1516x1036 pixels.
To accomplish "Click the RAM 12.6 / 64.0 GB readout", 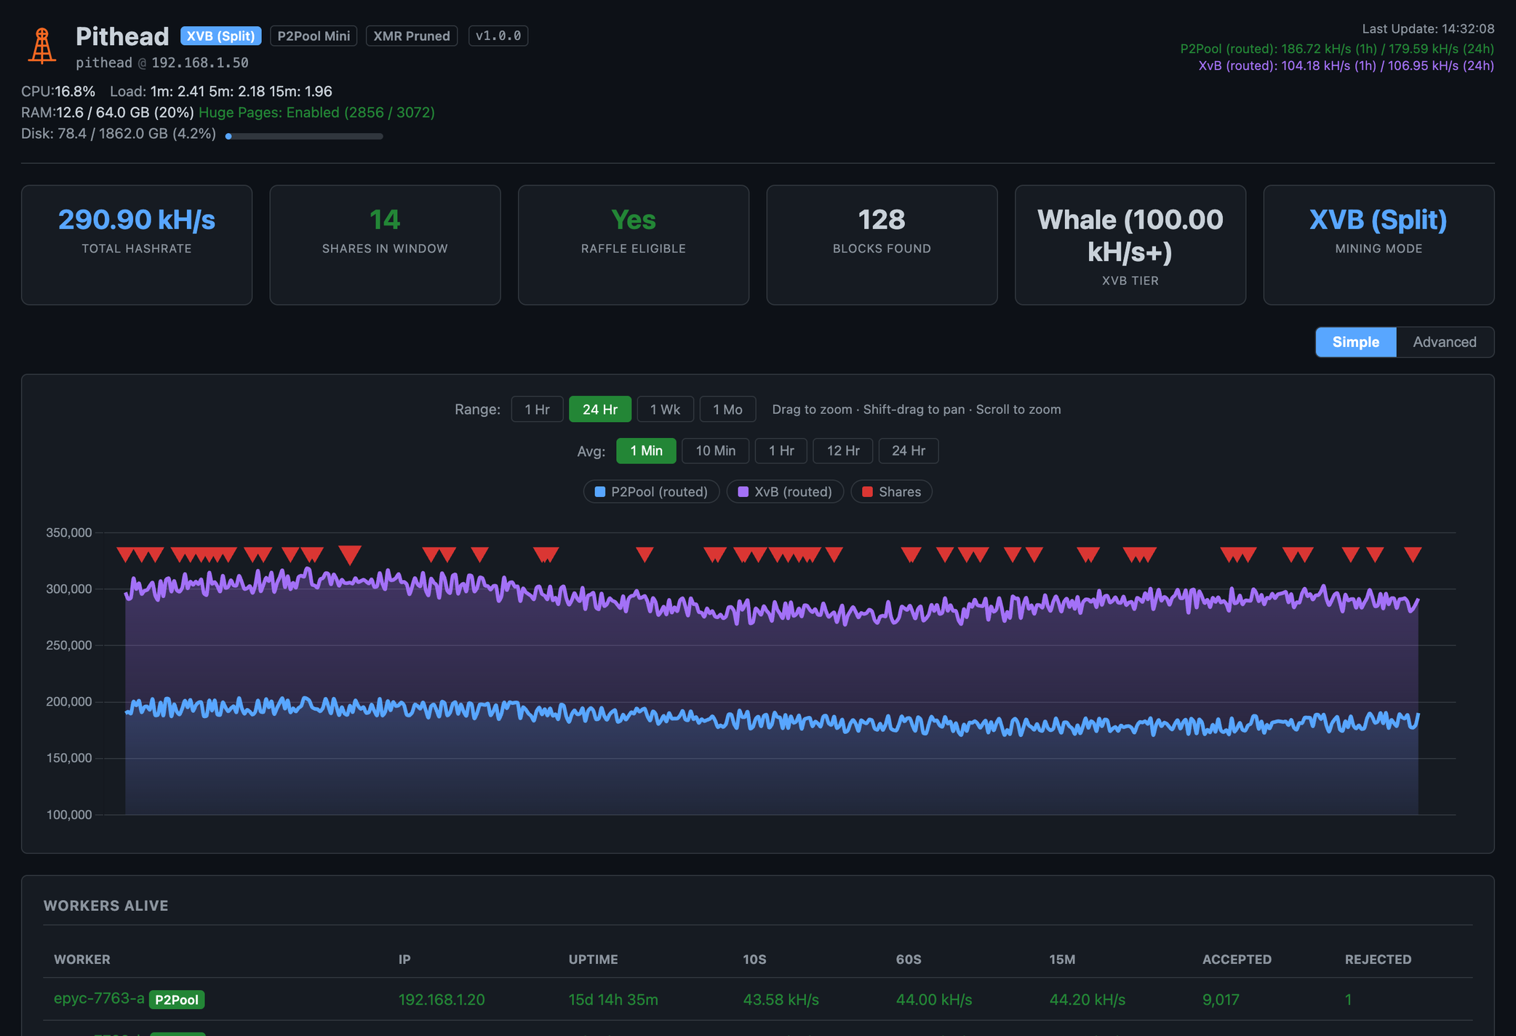I will coord(108,112).
